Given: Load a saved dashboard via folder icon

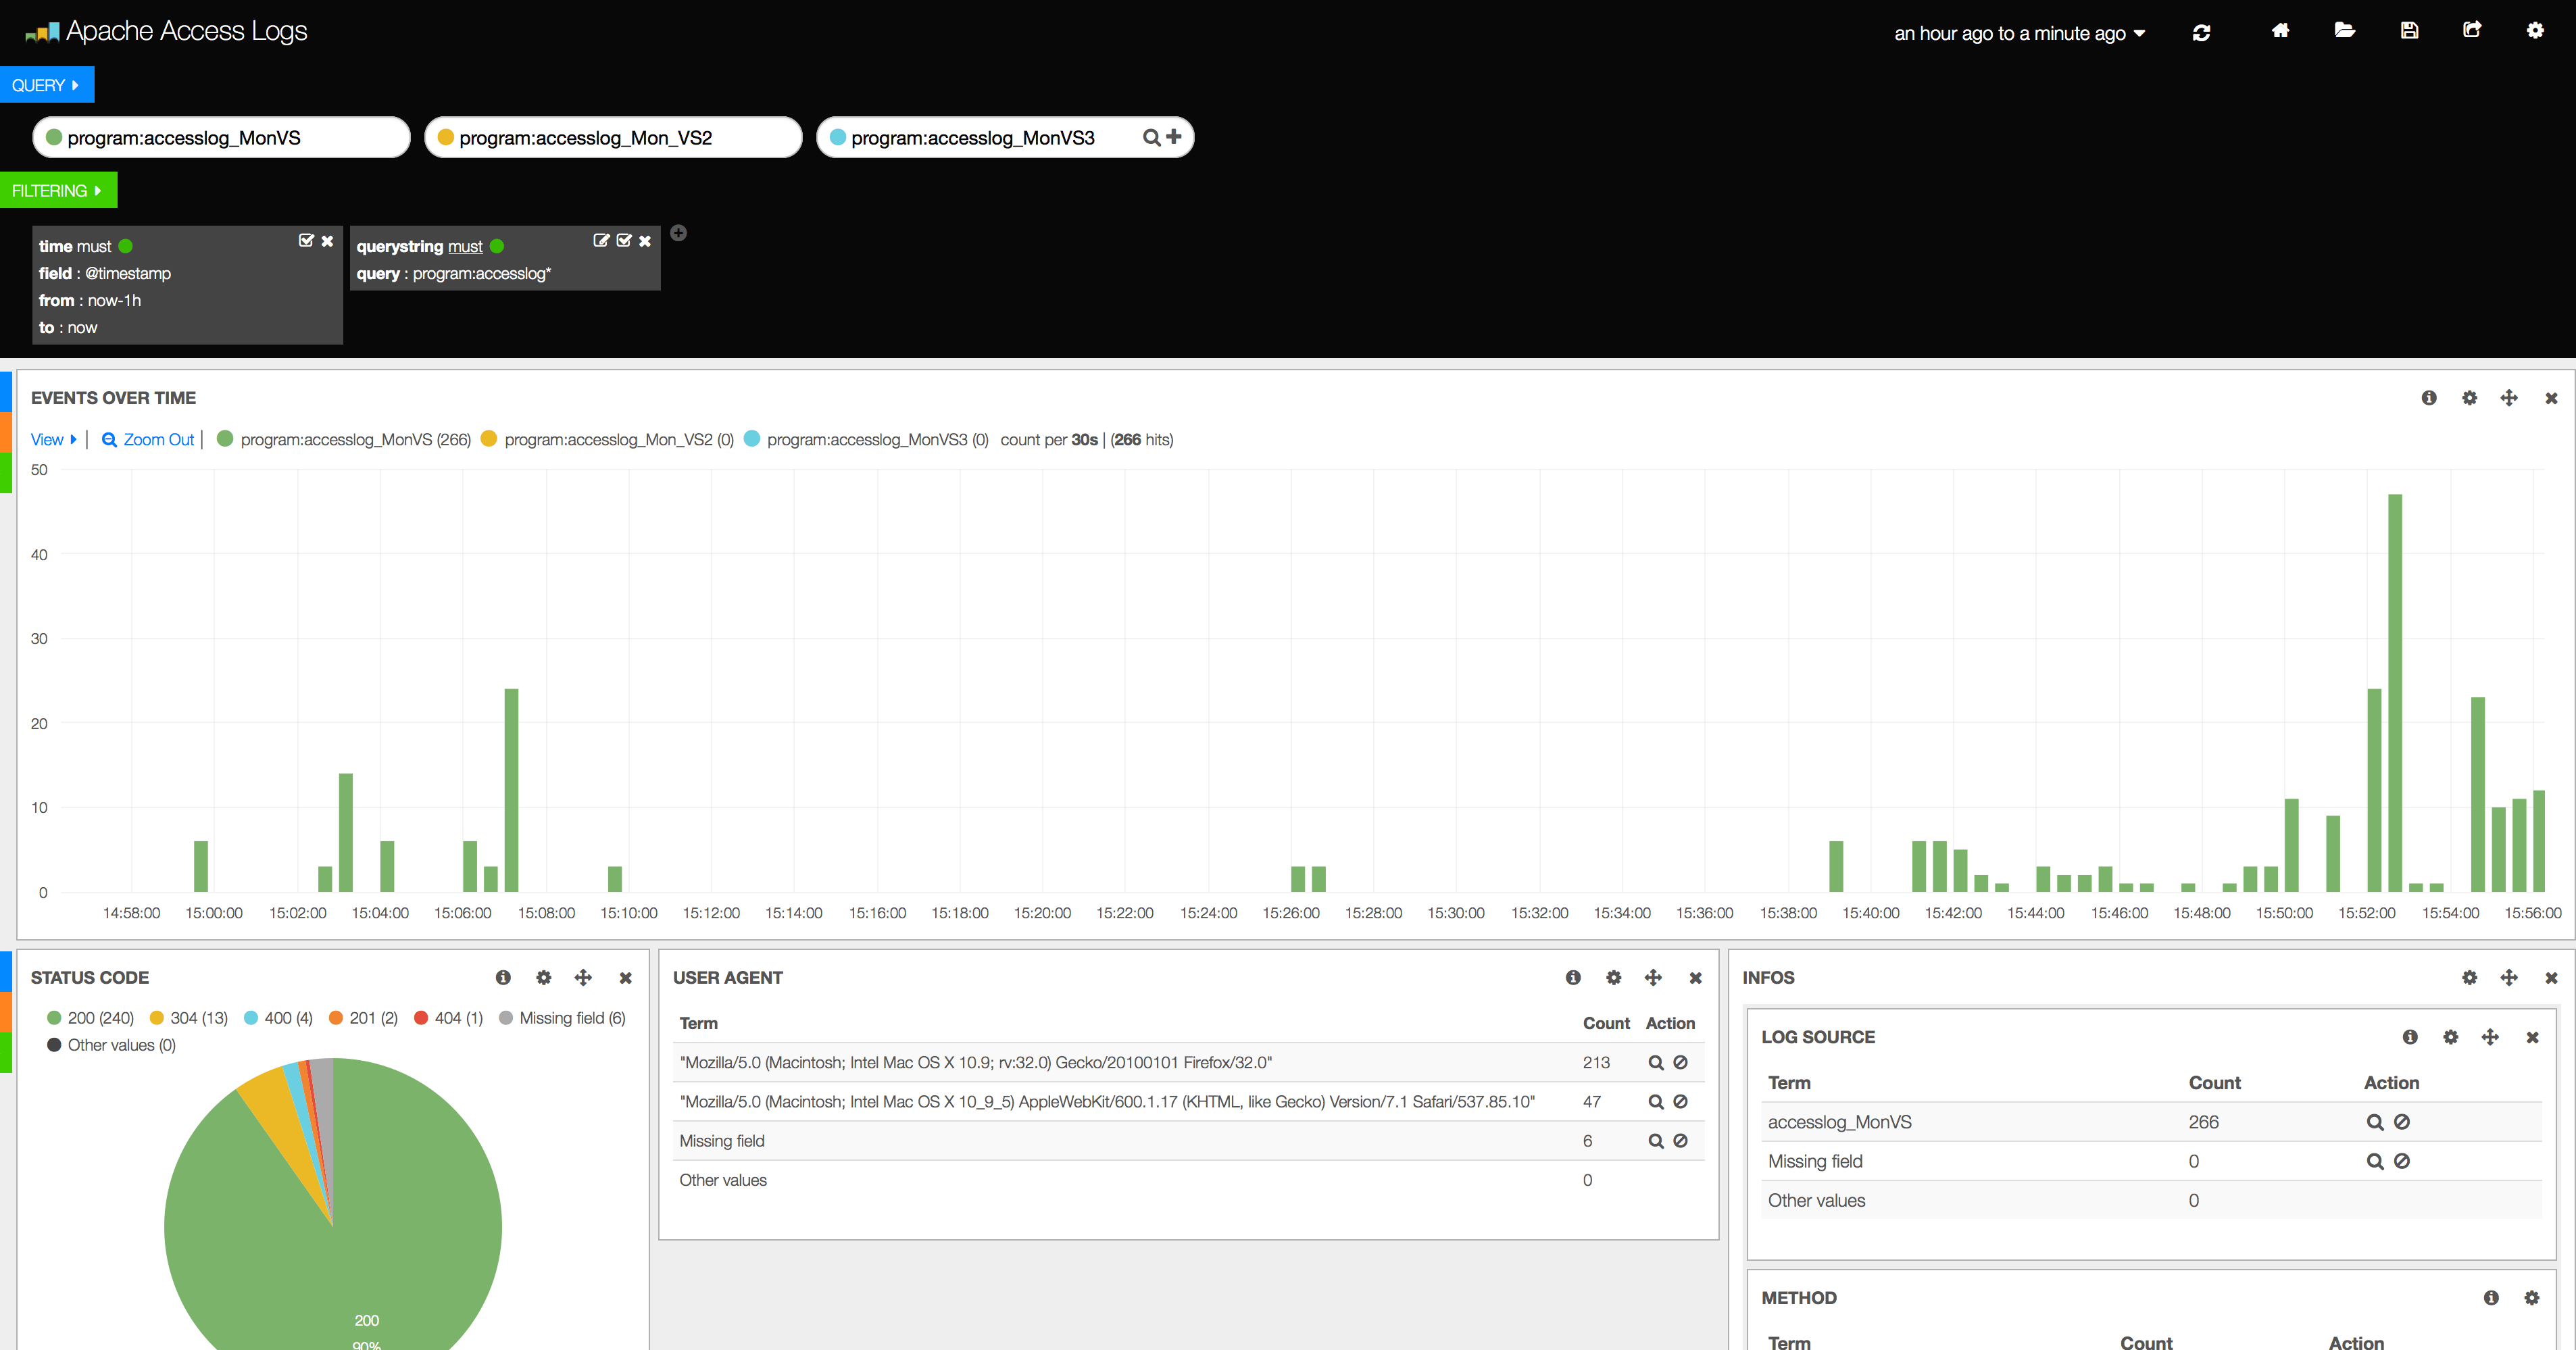Looking at the screenshot, I should [x=2345, y=31].
